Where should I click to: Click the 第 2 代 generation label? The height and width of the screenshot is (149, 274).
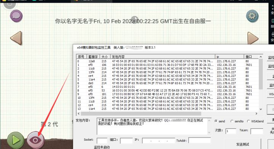click(x=49, y=124)
